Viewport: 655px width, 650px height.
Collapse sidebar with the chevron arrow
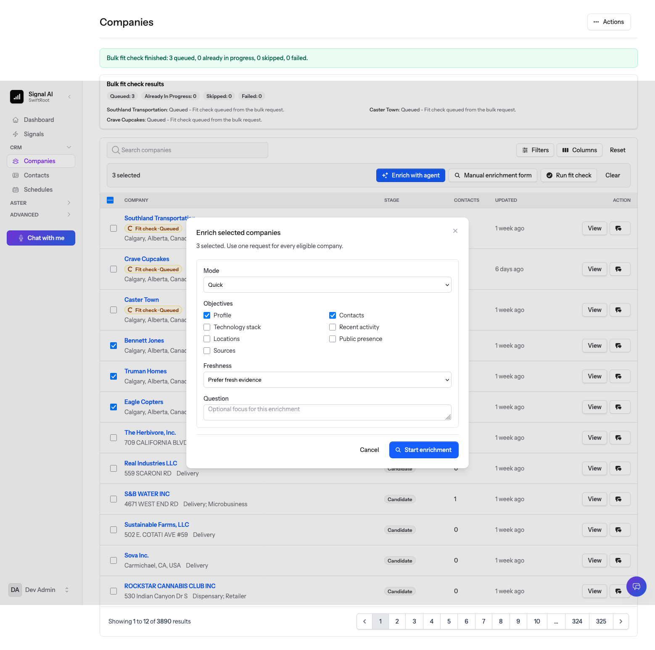[69, 97]
